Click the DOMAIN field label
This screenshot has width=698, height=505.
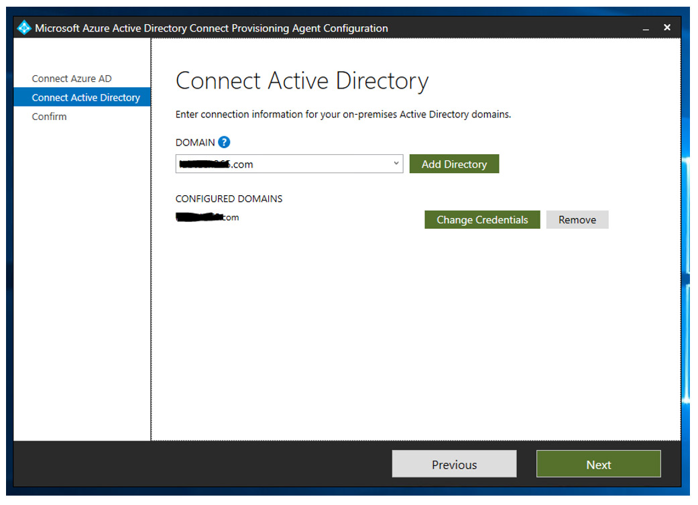[195, 142]
